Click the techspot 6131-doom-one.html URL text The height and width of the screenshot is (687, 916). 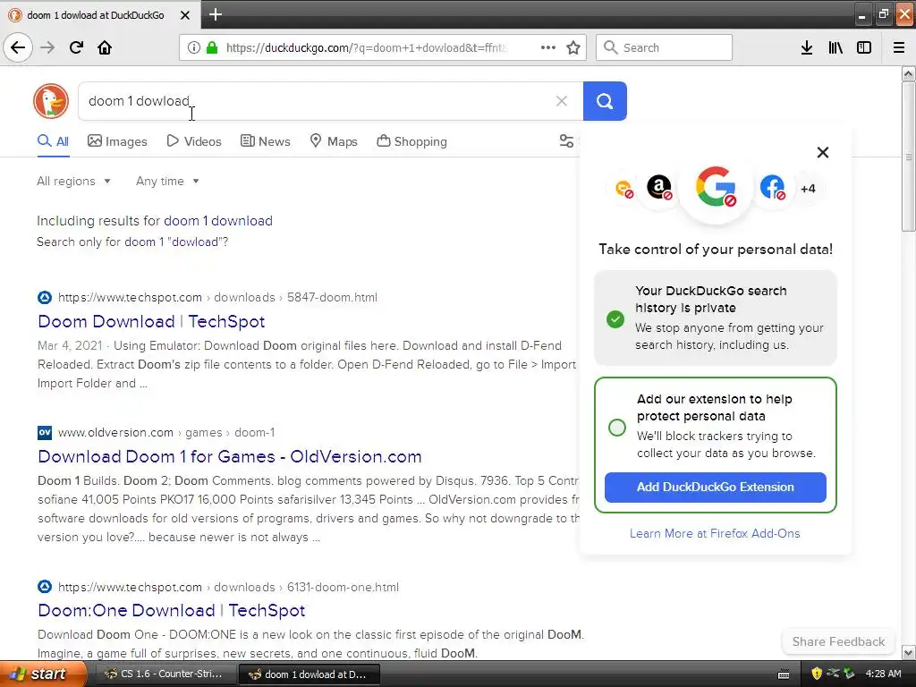pos(228,587)
